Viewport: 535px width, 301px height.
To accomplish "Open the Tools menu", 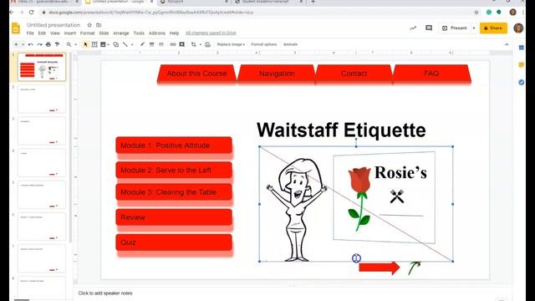I will point(139,33).
